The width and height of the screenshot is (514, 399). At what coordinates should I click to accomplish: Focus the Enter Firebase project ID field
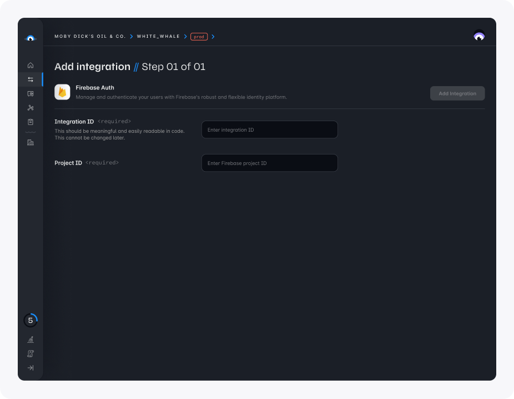click(269, 163)
